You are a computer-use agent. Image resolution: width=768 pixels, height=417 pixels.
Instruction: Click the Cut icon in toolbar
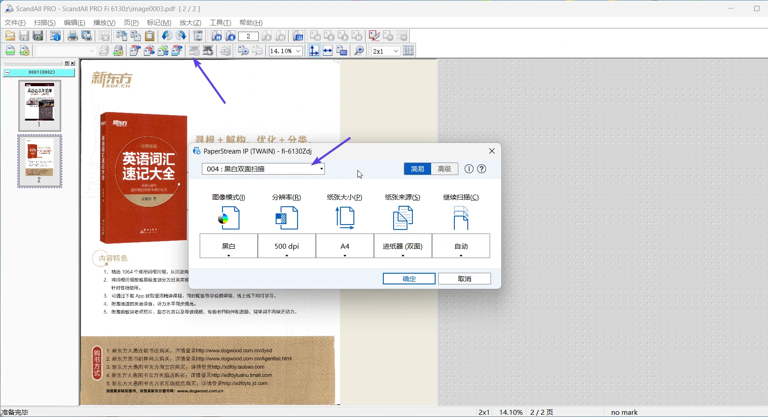122,36
